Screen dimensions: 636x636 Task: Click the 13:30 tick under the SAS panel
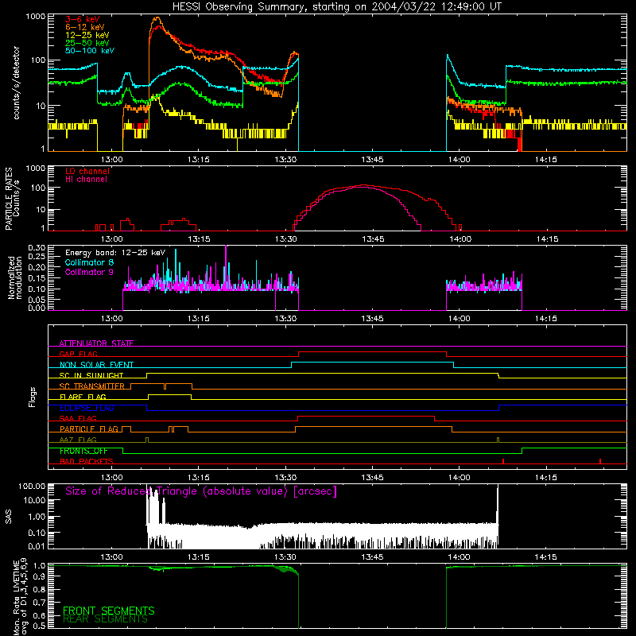pos(285,557)
